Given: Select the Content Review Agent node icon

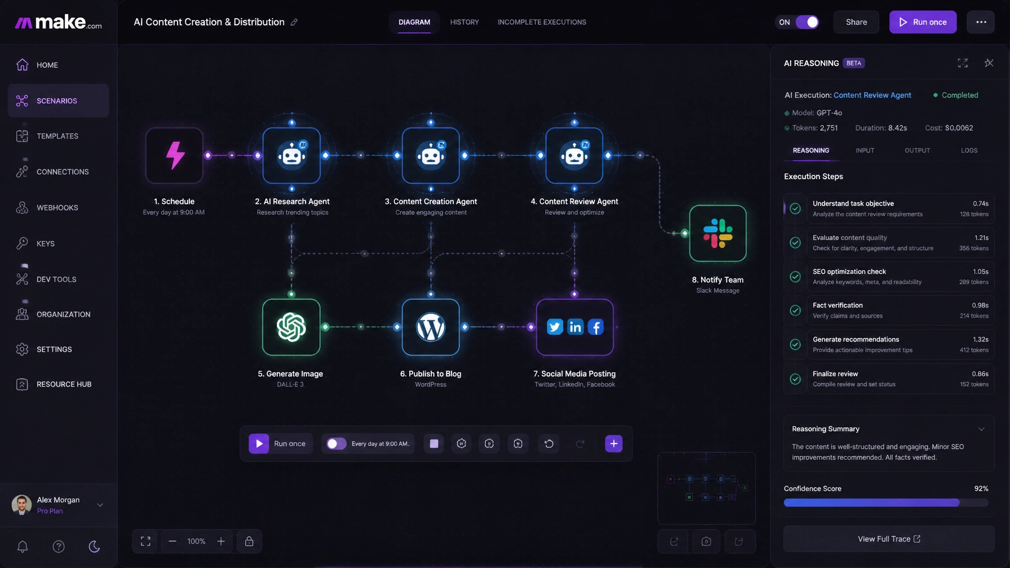Looking at the screenshot, I should coord(574,156).
